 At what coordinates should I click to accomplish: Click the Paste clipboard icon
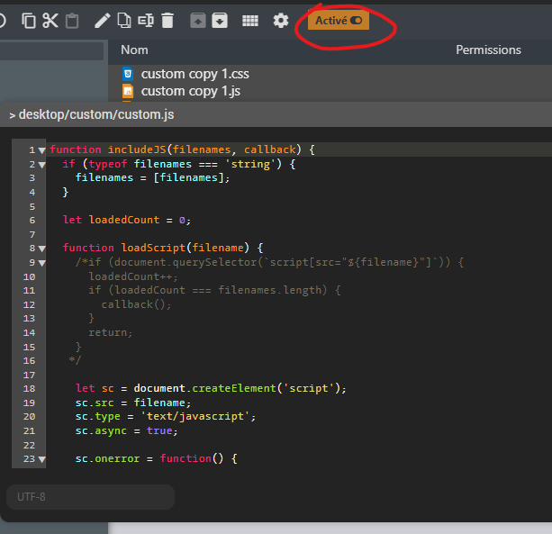[x=72, y=21]
